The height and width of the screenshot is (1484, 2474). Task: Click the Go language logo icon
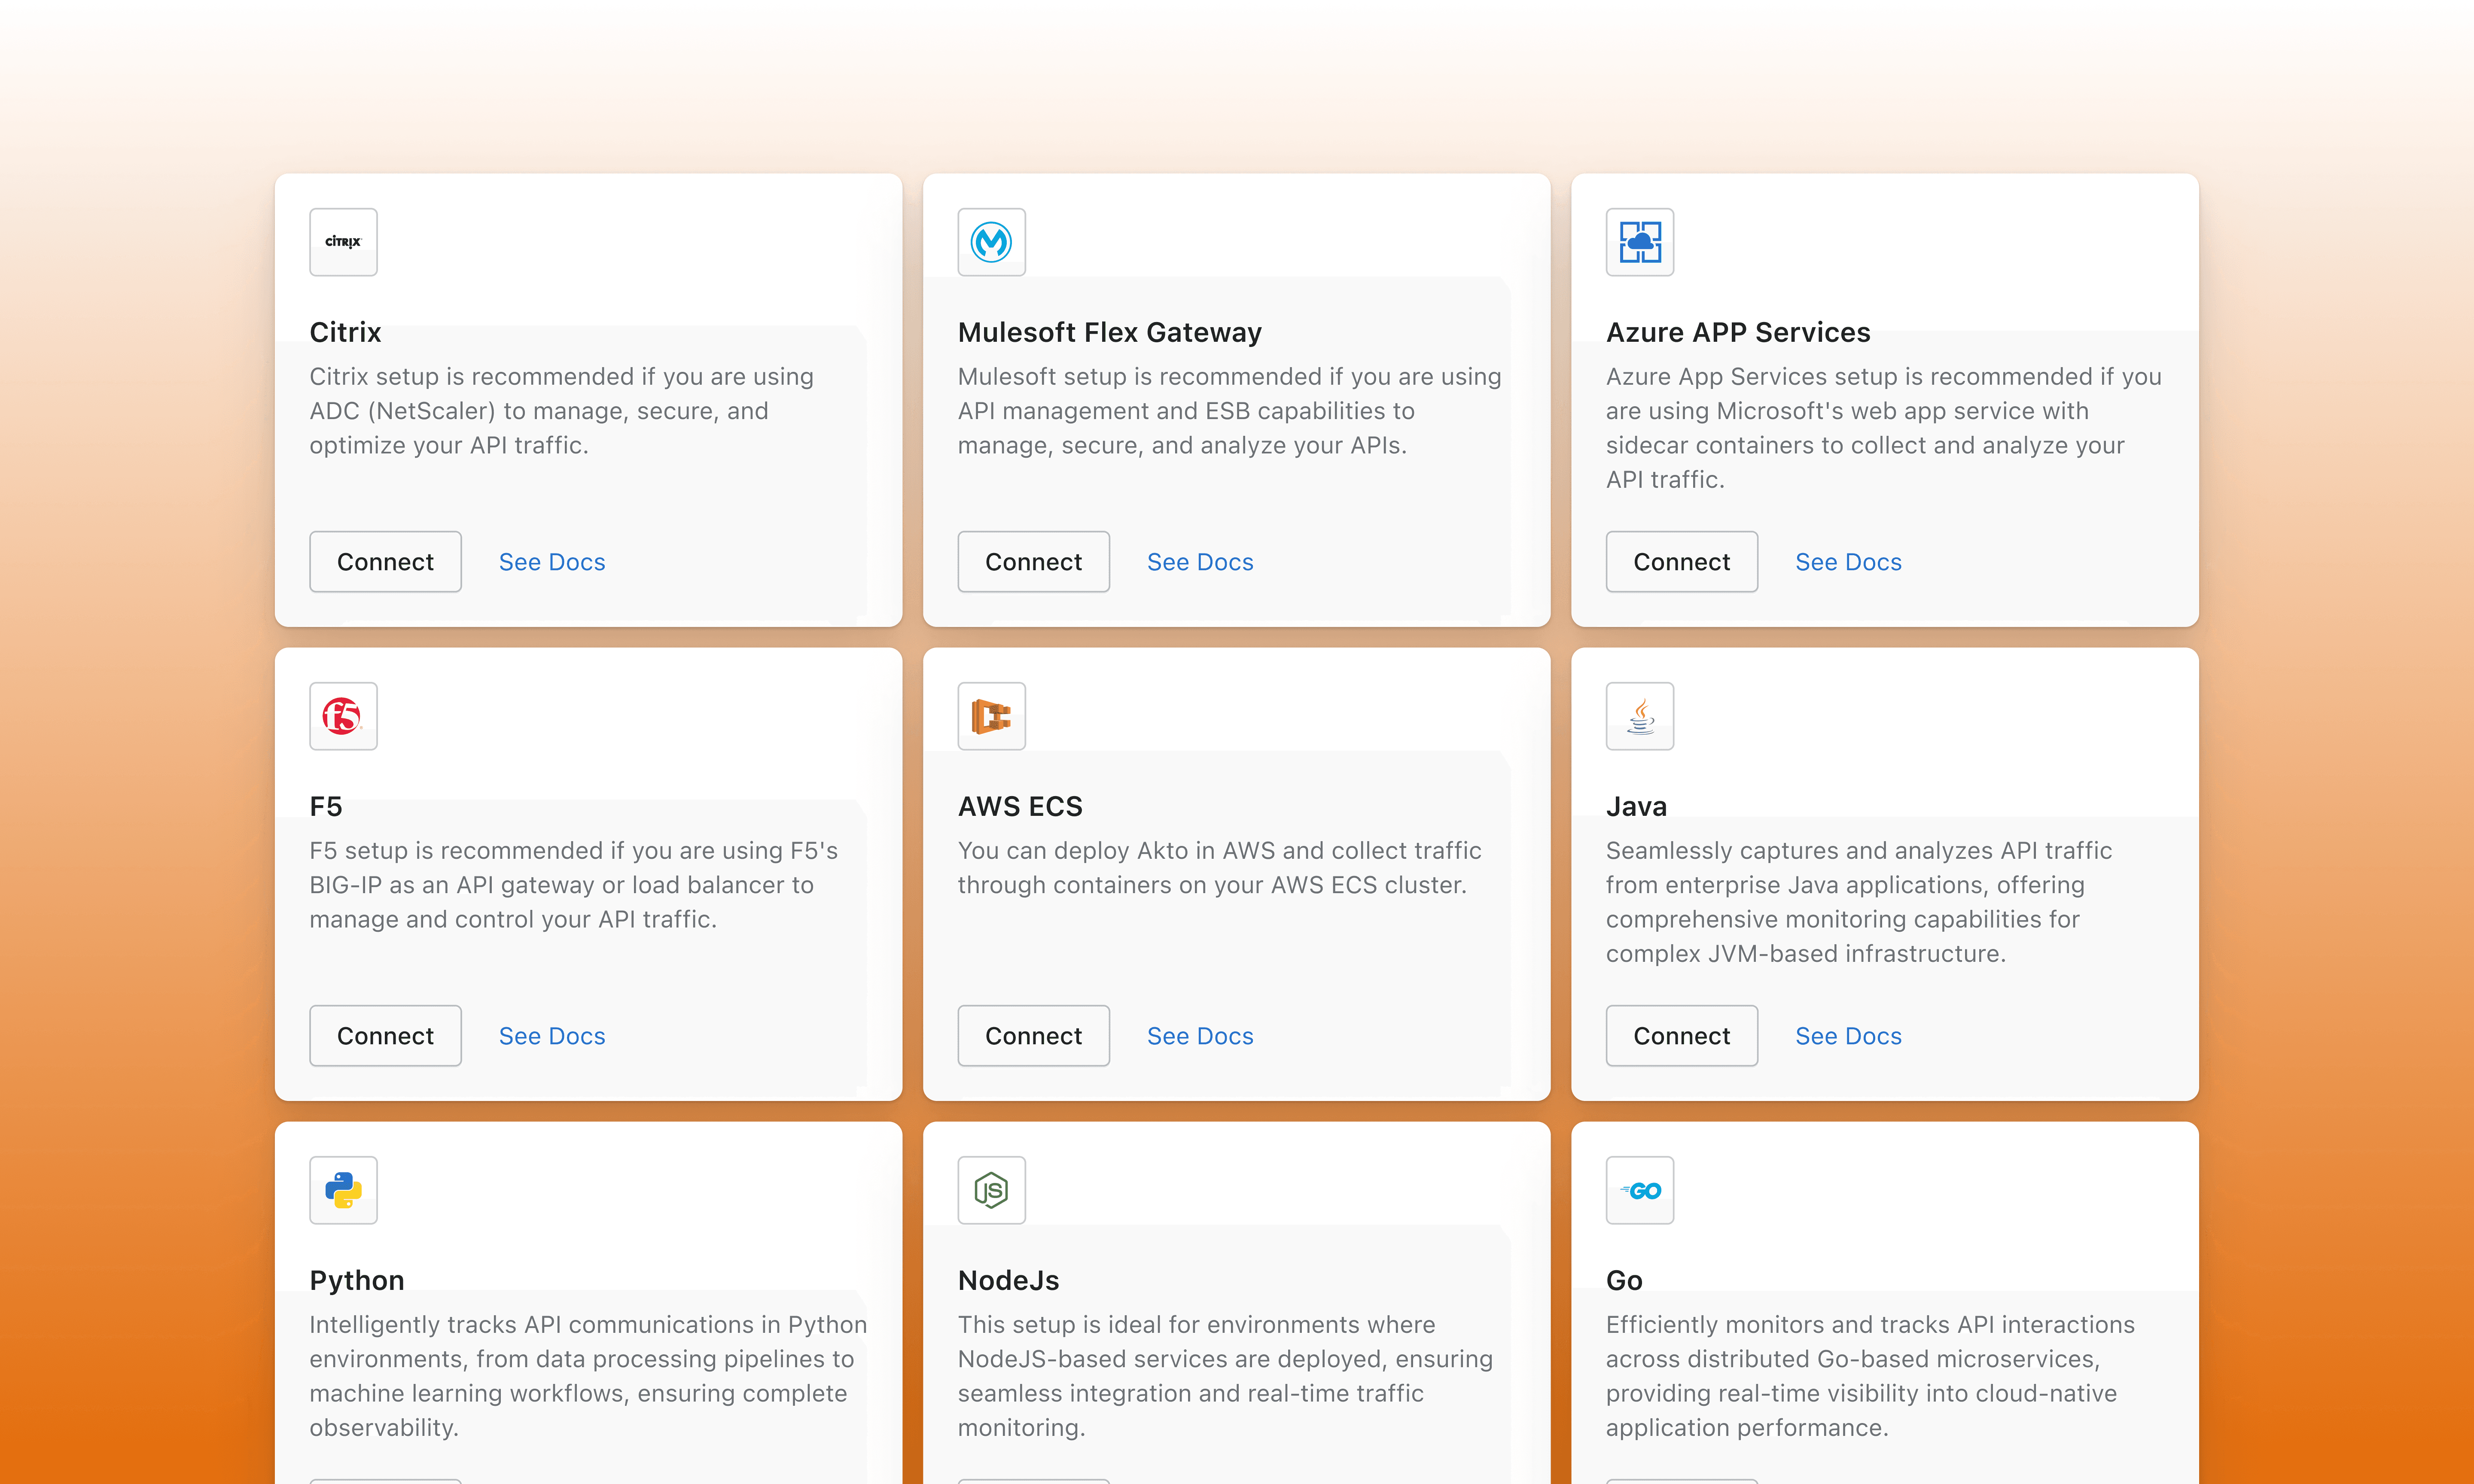(x=1639, y=1190)
